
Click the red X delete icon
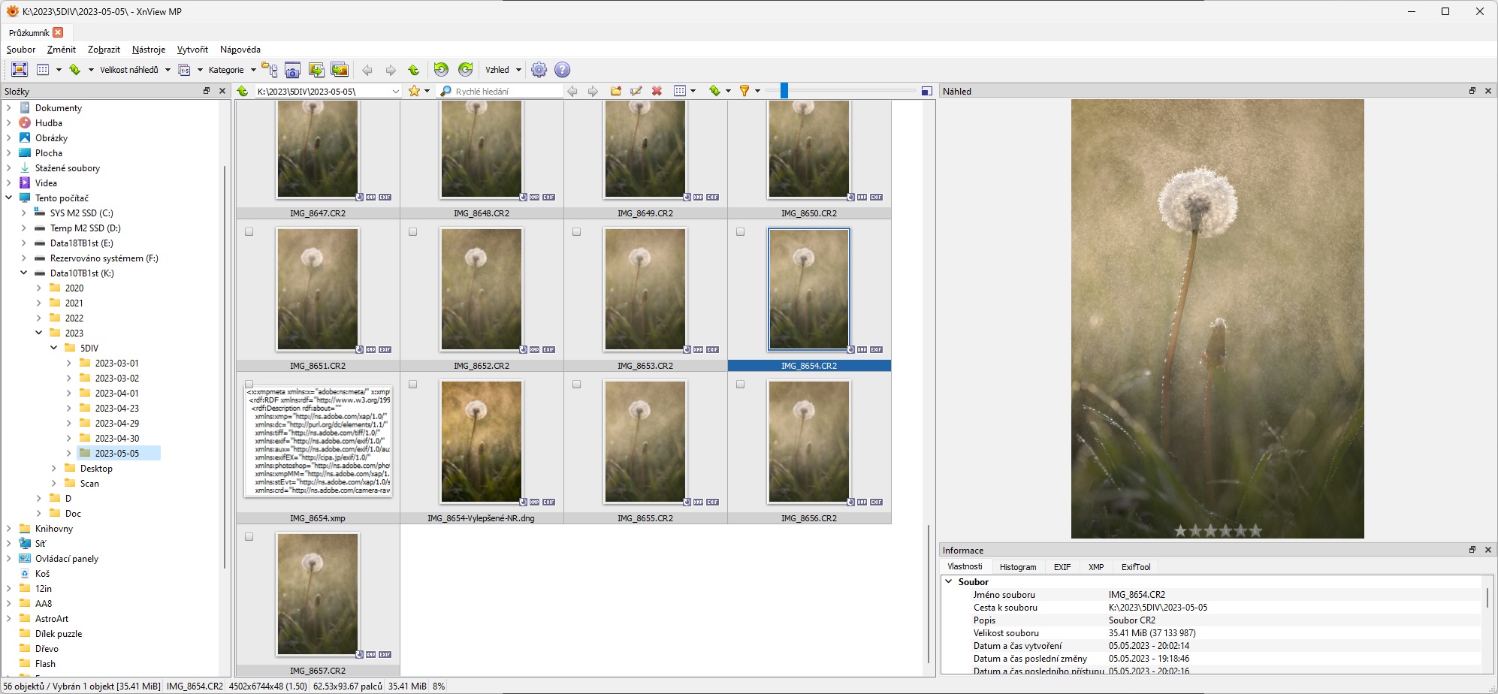click(657, 91)
